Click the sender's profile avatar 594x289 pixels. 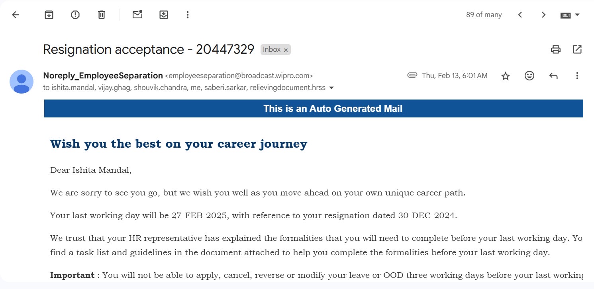tap(22, 82)
